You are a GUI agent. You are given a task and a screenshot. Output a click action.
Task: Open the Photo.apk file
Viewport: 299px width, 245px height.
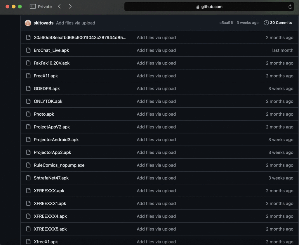point(44,114)
